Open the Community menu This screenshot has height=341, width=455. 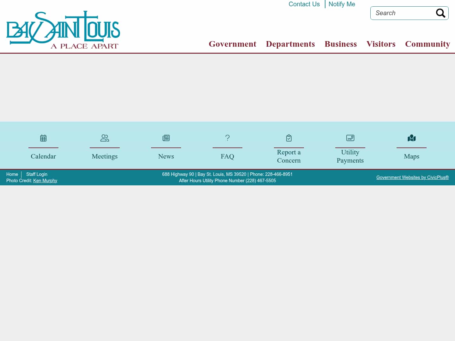[x=428, y=44]
